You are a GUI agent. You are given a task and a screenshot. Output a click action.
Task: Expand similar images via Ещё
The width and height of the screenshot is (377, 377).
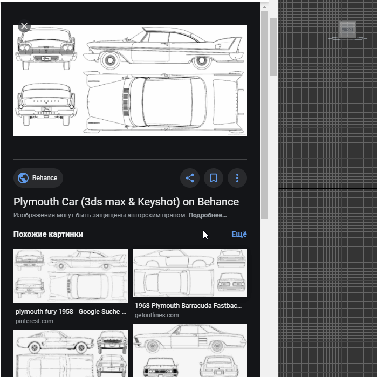[239, 234]
